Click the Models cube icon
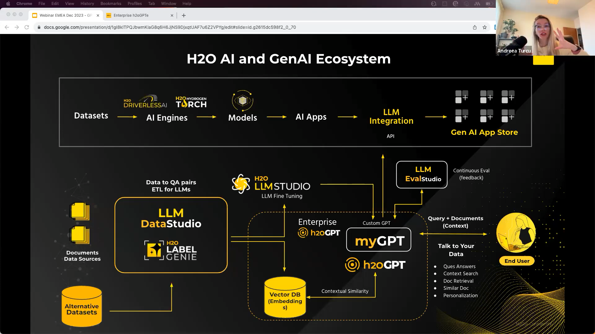Screen dimensions: 595x334 click(x=243, y=101)
